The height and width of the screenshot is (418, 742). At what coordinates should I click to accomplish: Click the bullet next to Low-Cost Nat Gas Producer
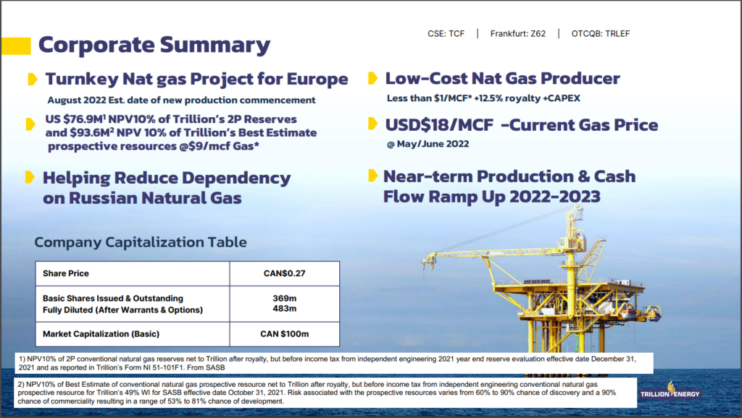pos(372,78)
